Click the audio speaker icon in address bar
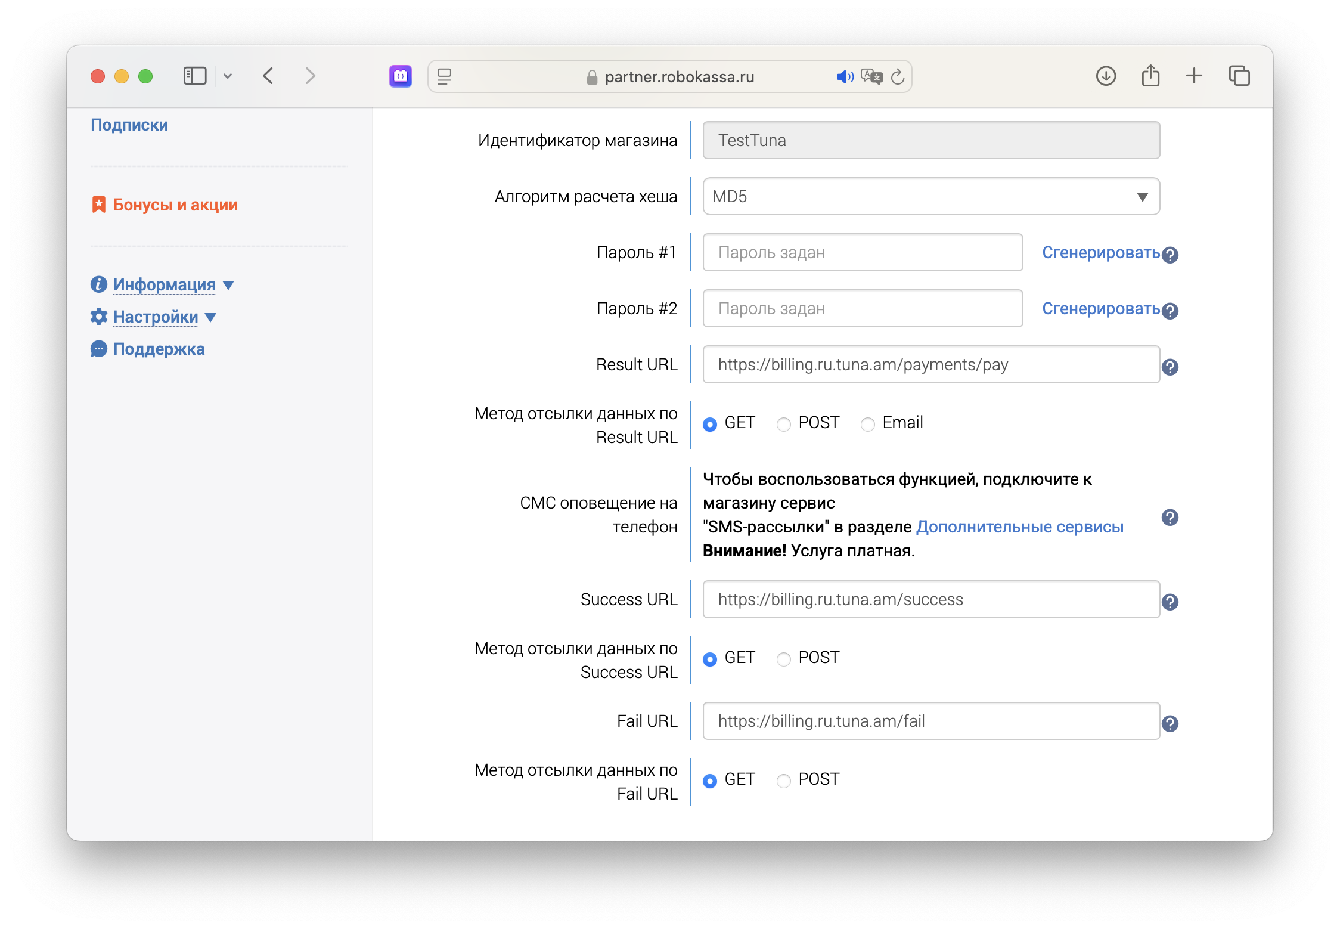 click(844, 77)
